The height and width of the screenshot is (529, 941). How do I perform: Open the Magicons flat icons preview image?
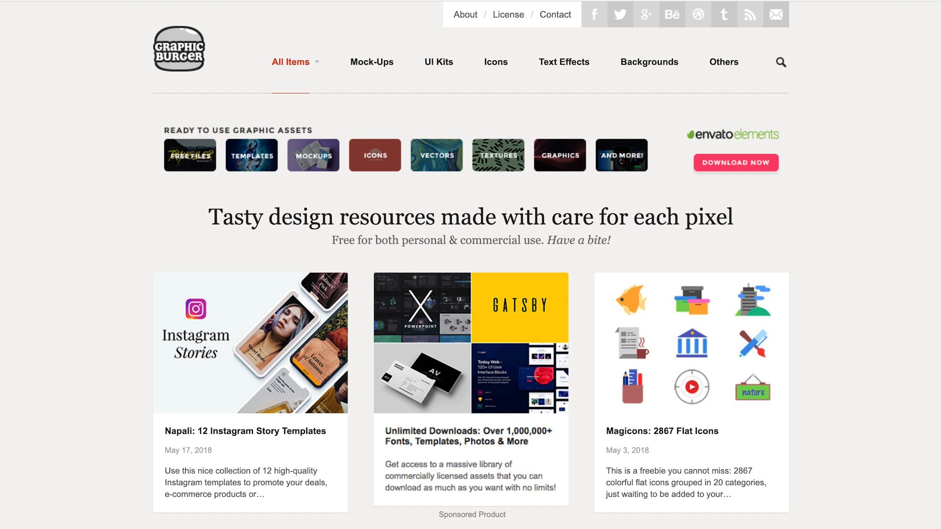tap(692, 343)
